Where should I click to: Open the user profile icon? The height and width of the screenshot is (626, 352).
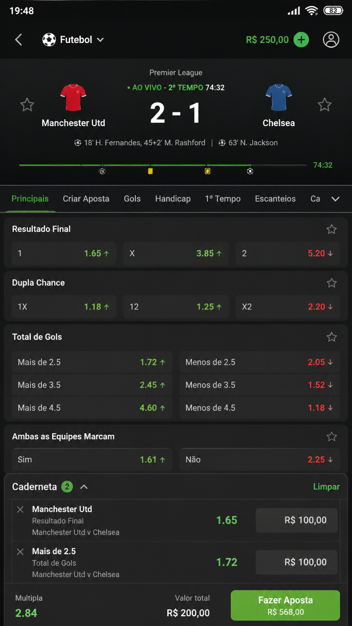click(x=331, y=40)
